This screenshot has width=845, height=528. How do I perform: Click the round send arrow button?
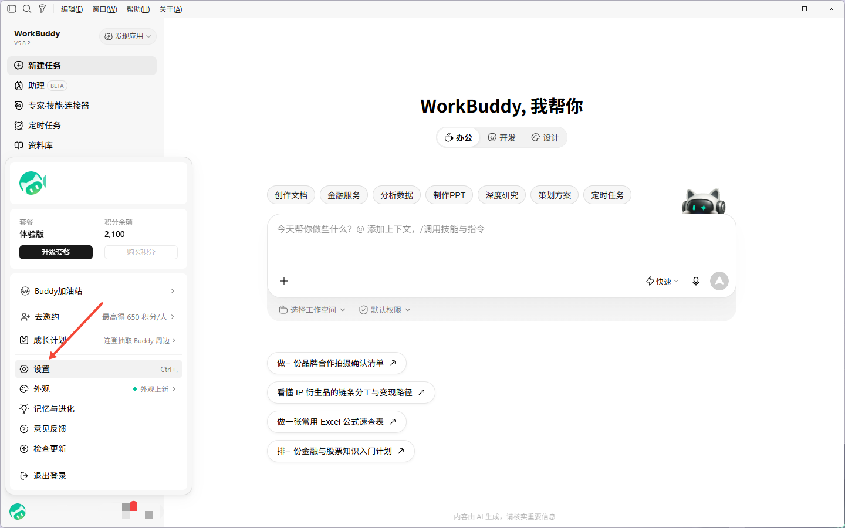click(x=719, y=281)
